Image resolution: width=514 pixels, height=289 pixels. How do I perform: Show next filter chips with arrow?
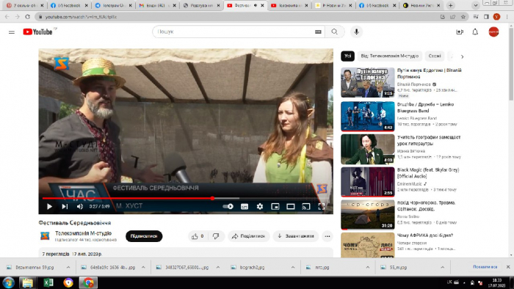pyautogui.click(x=462, y=56)
